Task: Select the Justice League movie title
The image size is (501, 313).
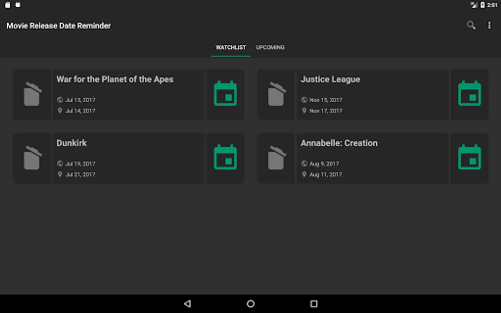Action: [x=331, y=79]
